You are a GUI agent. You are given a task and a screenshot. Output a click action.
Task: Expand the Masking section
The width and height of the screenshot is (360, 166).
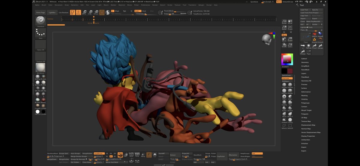pyautogui.click(x=304, y=96)
